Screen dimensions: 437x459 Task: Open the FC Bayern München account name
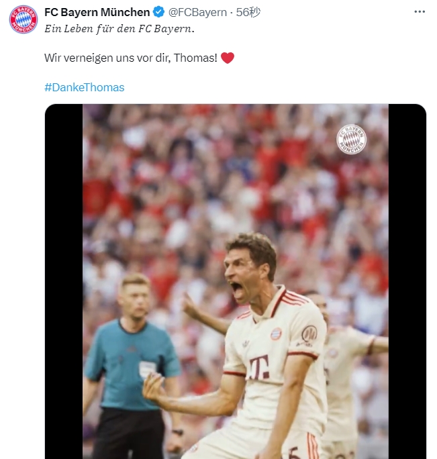tap(97, 12)
